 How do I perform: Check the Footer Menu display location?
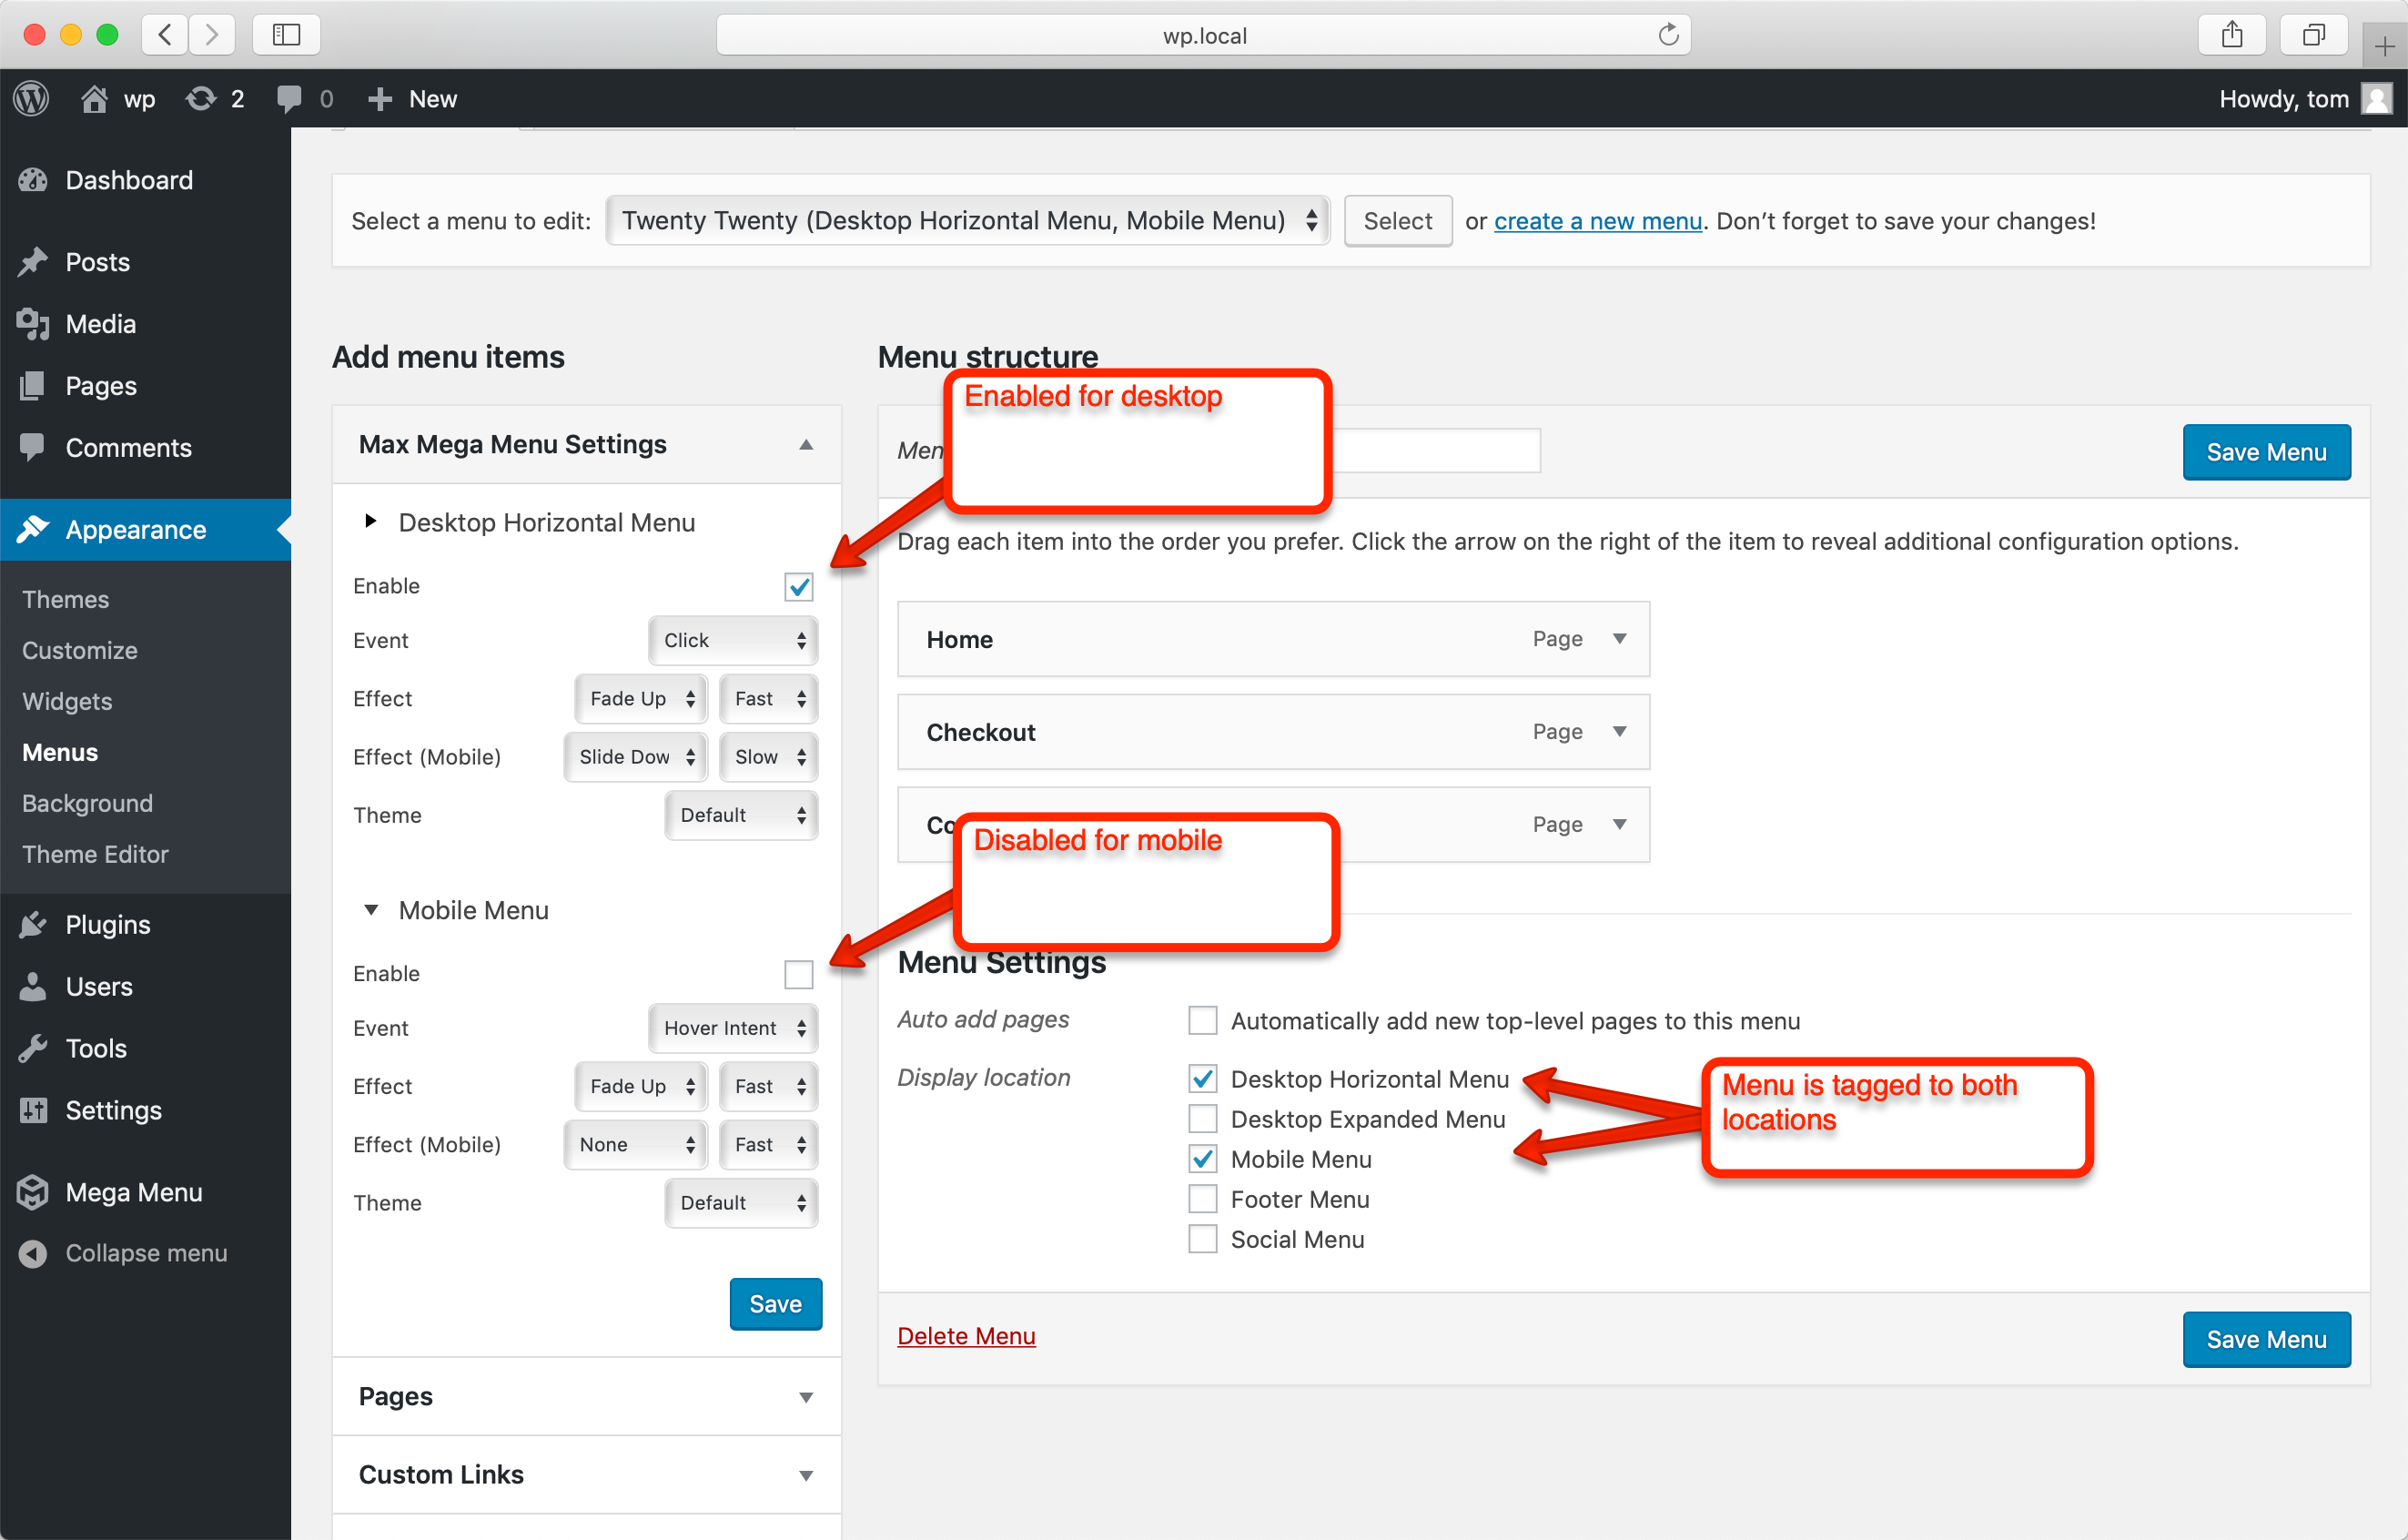(1202, 1198)
